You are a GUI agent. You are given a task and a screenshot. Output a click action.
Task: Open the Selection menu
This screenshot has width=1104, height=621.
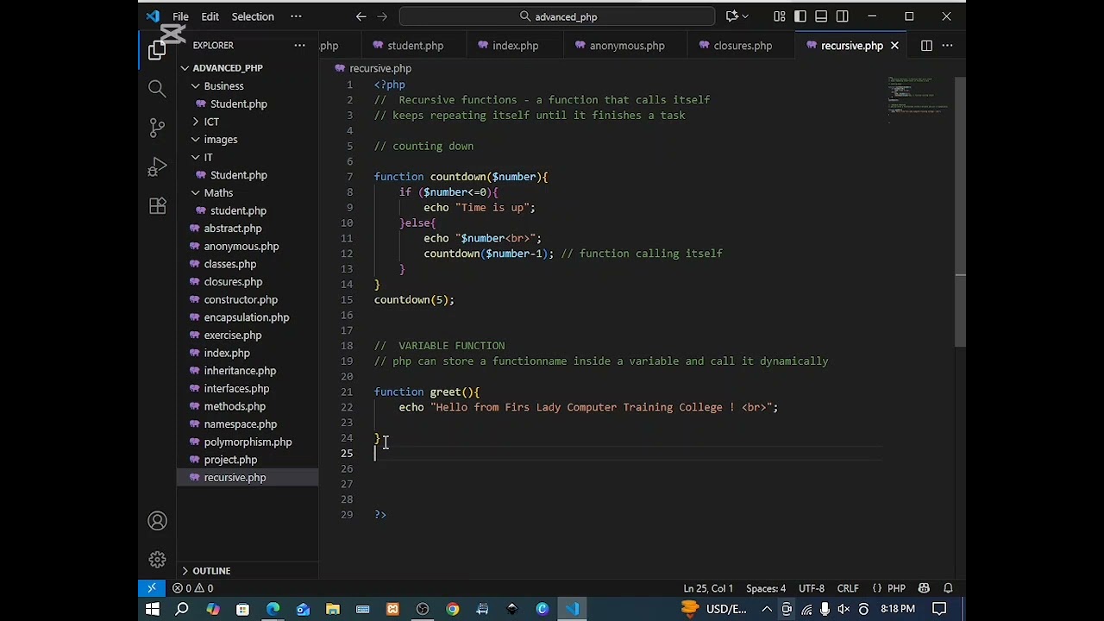click(253, 16)
